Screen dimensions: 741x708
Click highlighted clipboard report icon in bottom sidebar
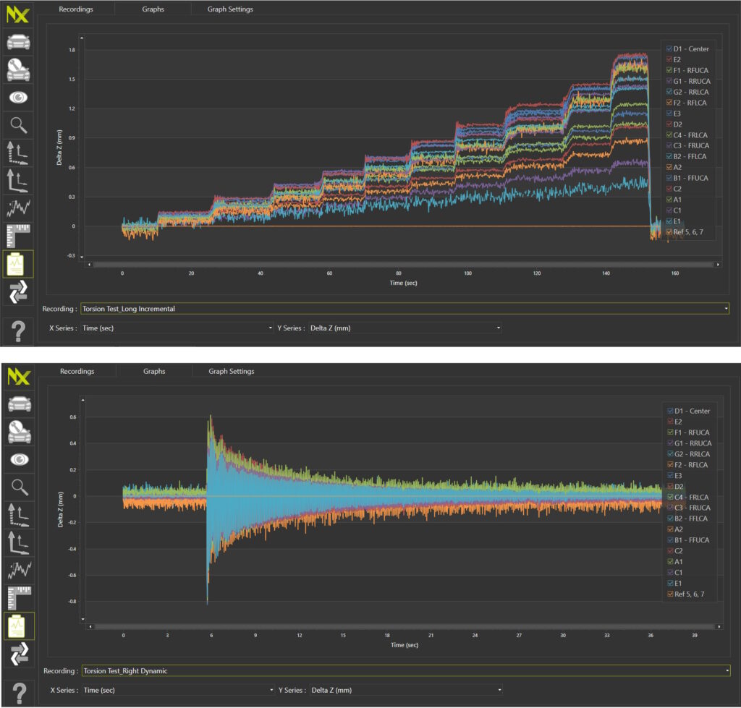point(18,626)
